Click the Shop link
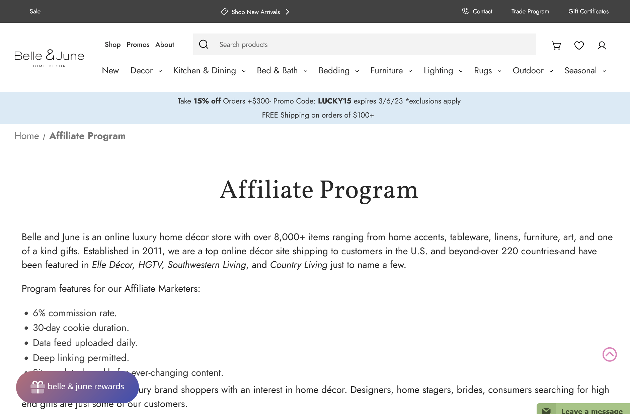The width and height of the screenshot is (630, 414). (x=112, y=45)
